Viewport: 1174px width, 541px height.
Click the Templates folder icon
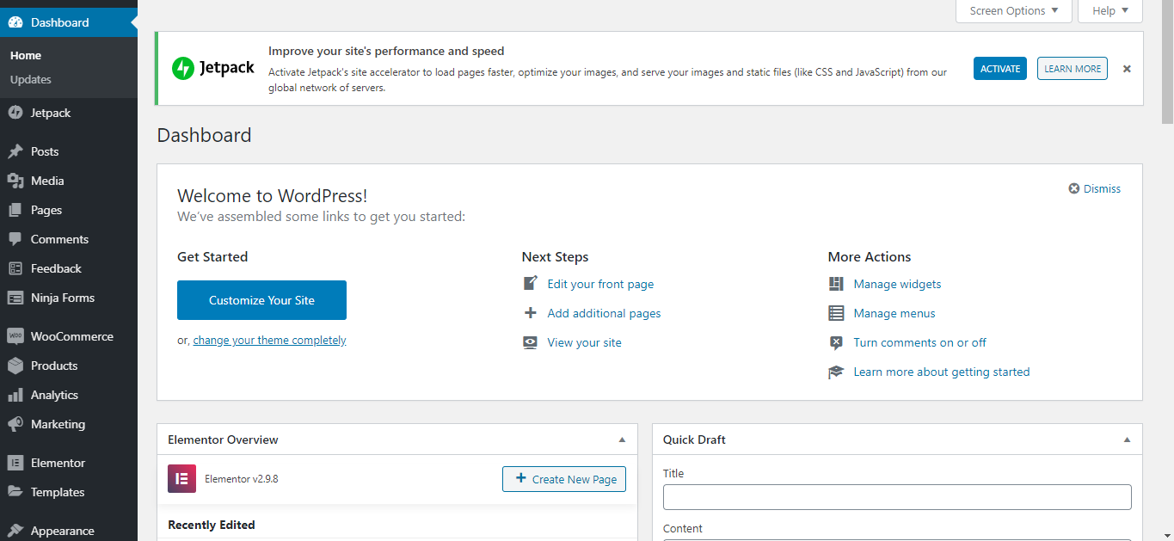point(15,492)
